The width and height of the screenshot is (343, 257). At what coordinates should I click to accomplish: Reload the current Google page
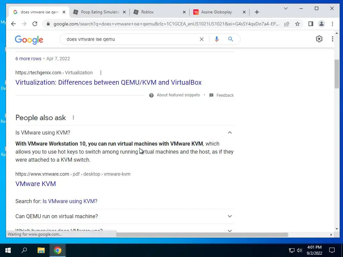point(35,24)
